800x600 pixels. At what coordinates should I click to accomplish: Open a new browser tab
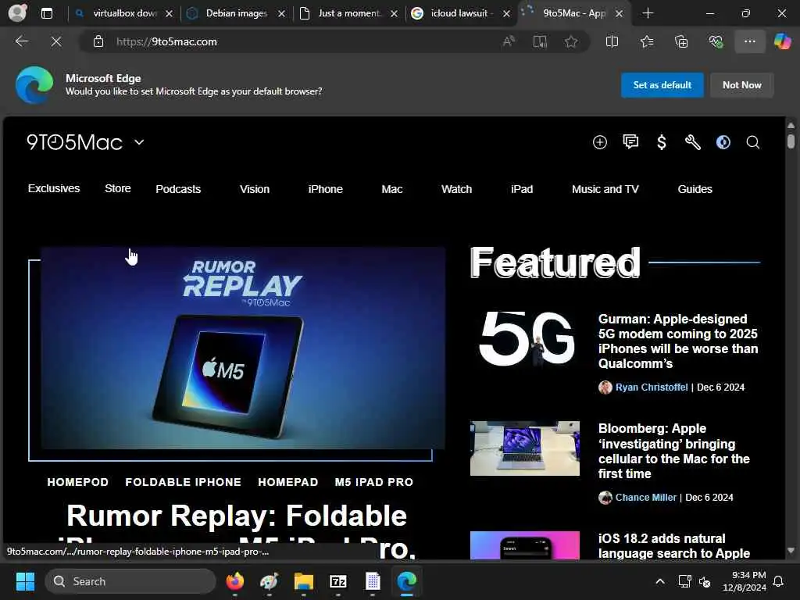pos(648,13)
